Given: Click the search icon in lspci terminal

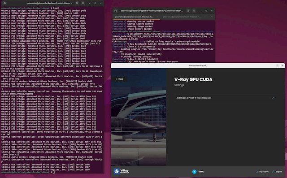Looking at the screenshot, I should coord(77,3).
